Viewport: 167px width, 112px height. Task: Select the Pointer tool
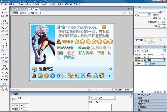[x=3, y=13]
